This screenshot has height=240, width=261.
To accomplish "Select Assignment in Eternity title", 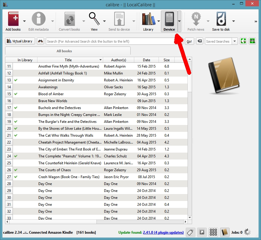I will [56, 80].
